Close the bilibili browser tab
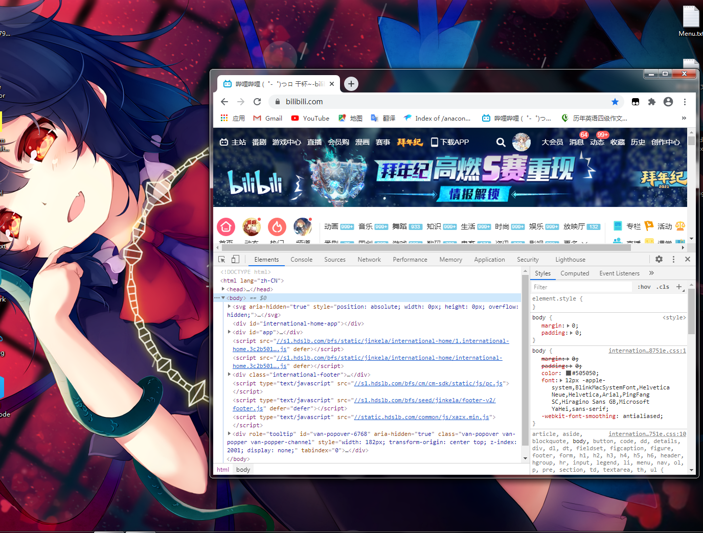The width and height of the screenshot is (703, 533). (332, 84)
